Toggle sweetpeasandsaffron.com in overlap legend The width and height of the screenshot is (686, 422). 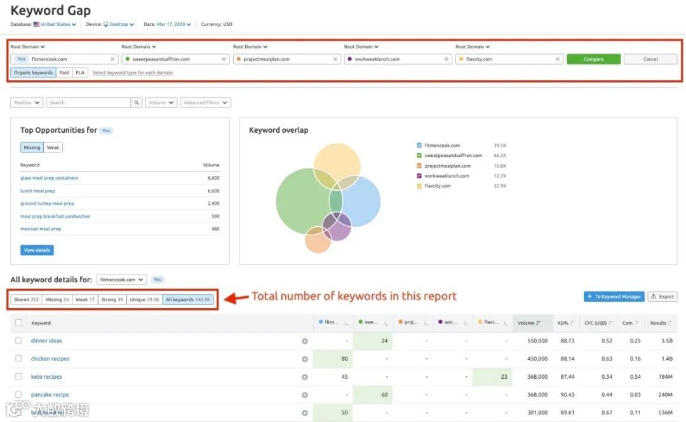(419, 156)
